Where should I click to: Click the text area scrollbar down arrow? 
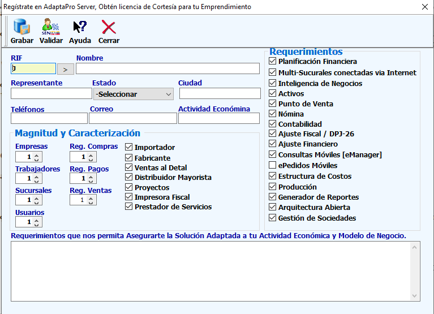pyautogui.click(x=416, y=296)
